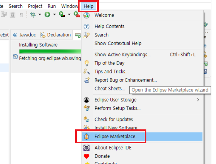Click the Eclipse User Storage avatar icon

[x=87, y=100]
